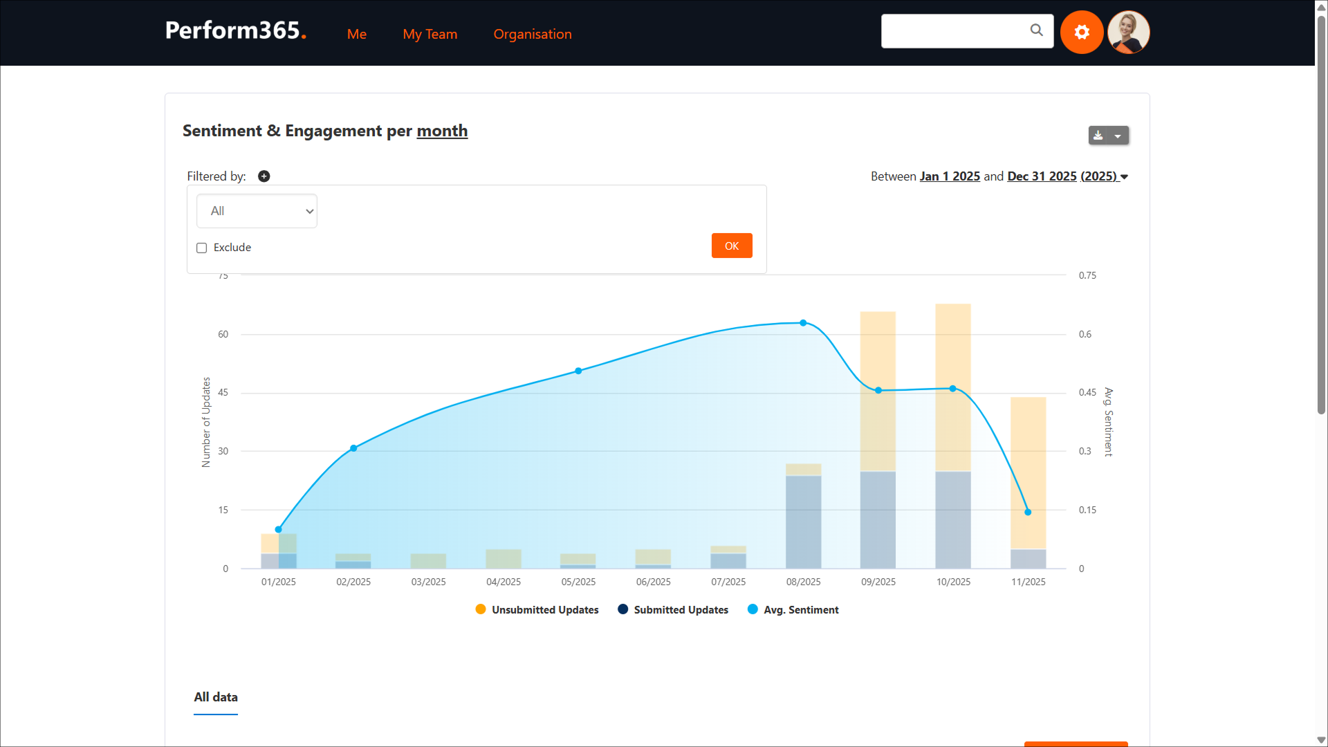1328x747 pixels.
Task: Open the user profile avatar
Action: 1128,32
